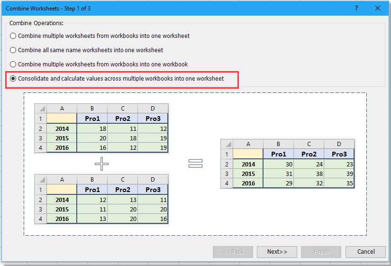Select Combine multiple worksheets into one workbook

point(13,64)
